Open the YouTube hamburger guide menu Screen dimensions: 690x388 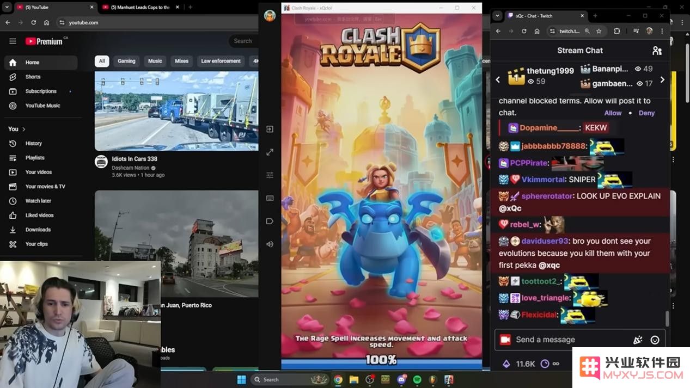[x=13, y=41]
